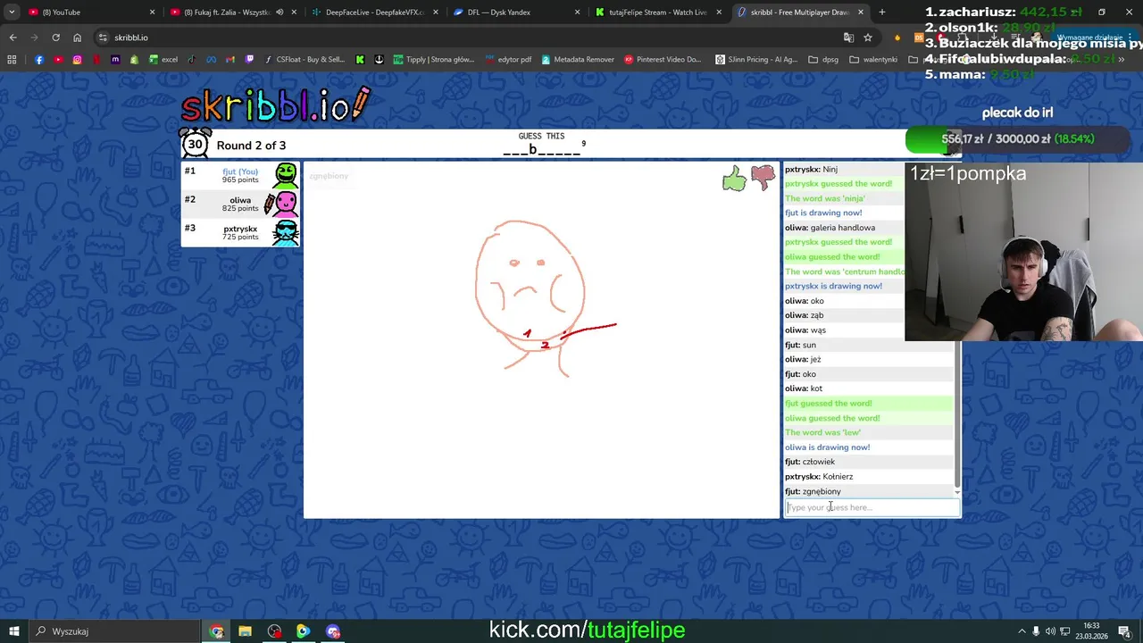Open the TikTok bookmark icon

(192, 60)
